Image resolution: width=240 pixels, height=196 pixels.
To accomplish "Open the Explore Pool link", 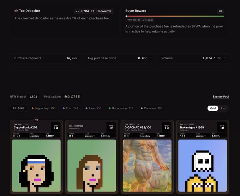I will tap(221, 97).
